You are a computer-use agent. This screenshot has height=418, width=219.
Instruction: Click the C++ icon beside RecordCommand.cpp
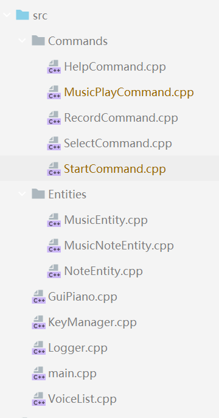(x=54, y=118)
